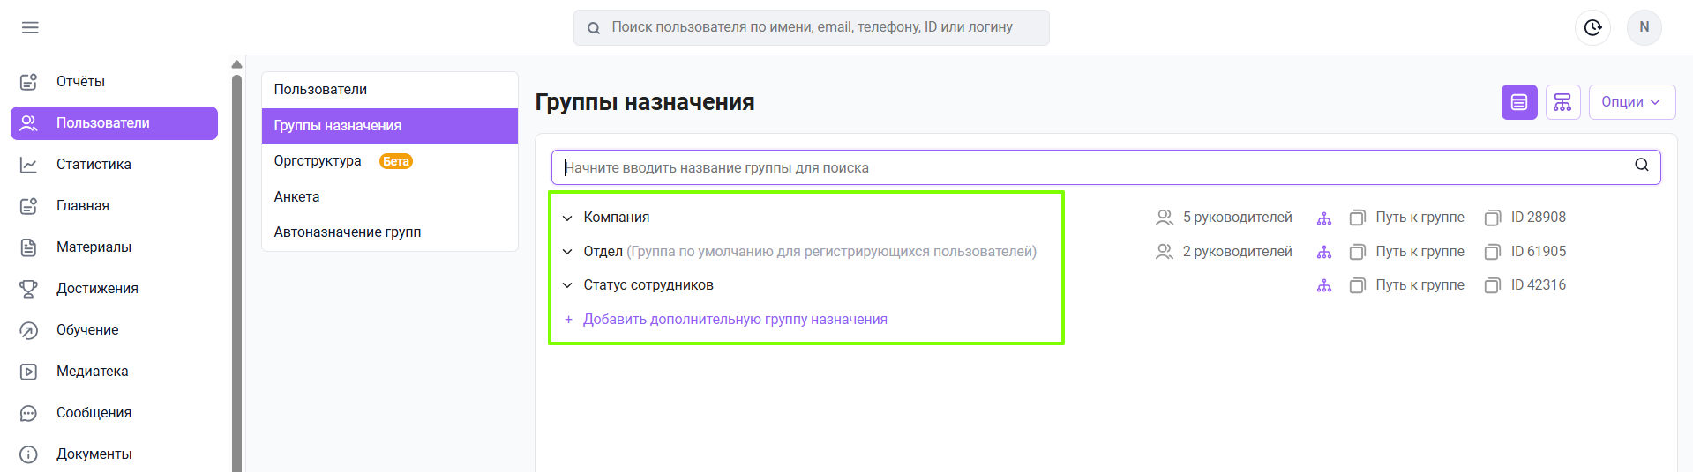The height and width of the screenshot is (472, 1693).
Task: Click 5 руководителей link
Action: click(1237, 218)
